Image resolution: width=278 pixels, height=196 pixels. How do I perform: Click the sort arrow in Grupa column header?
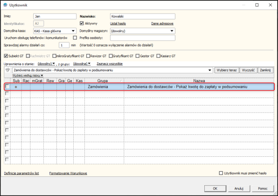tap(121, 81)
